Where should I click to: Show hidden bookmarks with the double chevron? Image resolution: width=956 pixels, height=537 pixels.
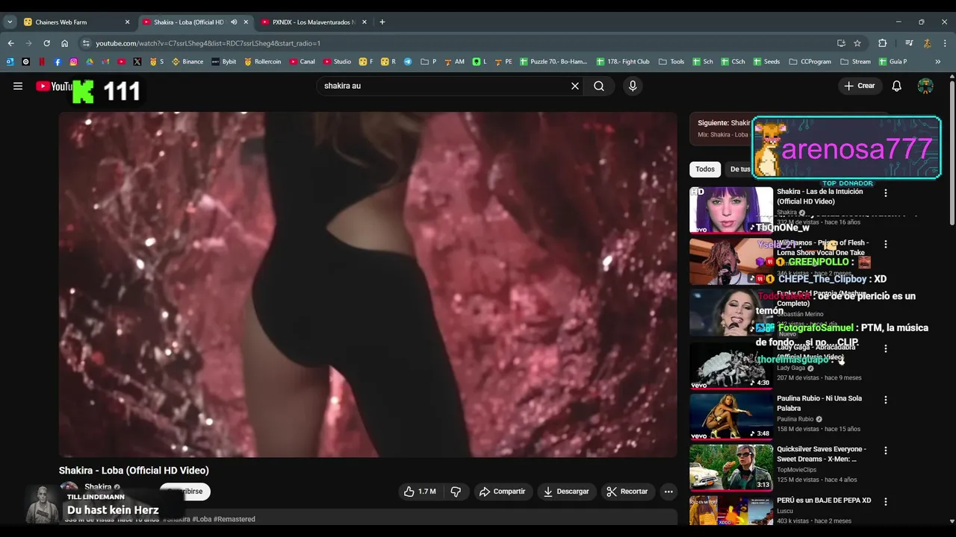pos(938,62)
